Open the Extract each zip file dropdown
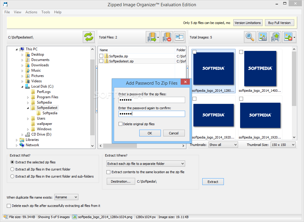 pos(145,164)
